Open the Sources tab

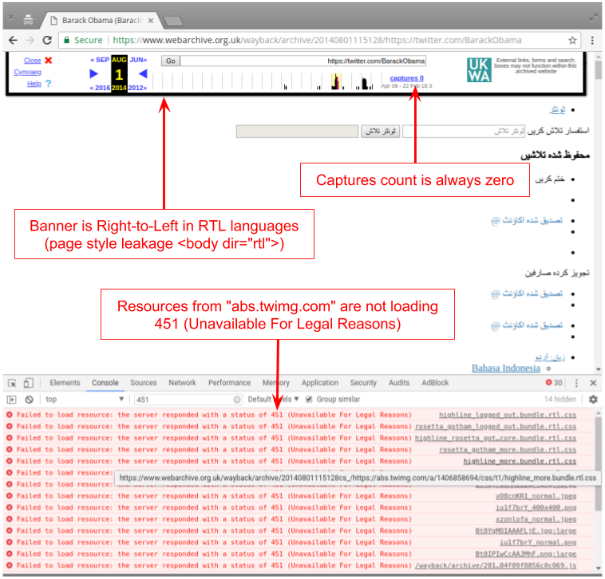point(143,383)
